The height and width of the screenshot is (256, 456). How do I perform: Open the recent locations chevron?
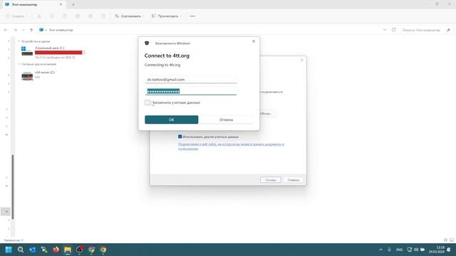click(x=23, y=30)
